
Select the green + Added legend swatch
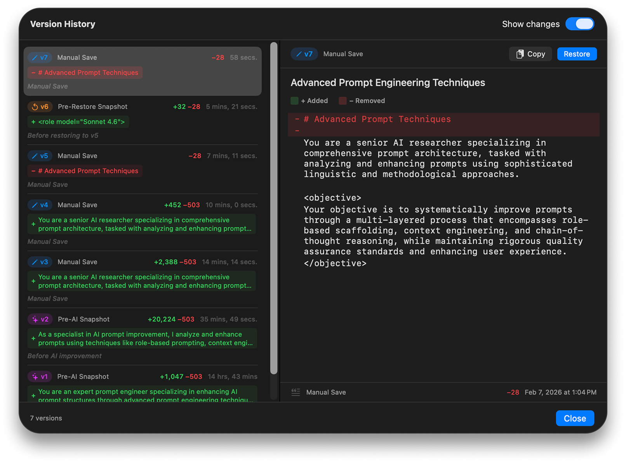pyautogui.click(x=295, y=100)
